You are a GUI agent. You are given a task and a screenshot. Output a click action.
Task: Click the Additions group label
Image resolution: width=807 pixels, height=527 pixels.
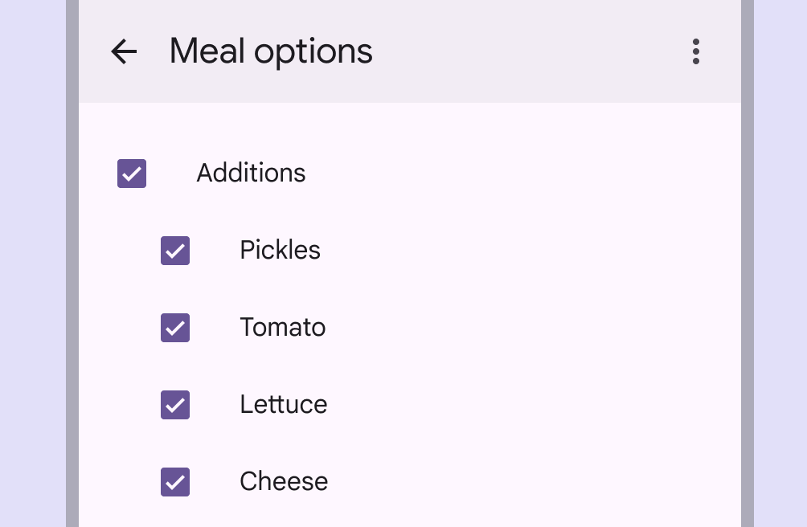[251, 174]
